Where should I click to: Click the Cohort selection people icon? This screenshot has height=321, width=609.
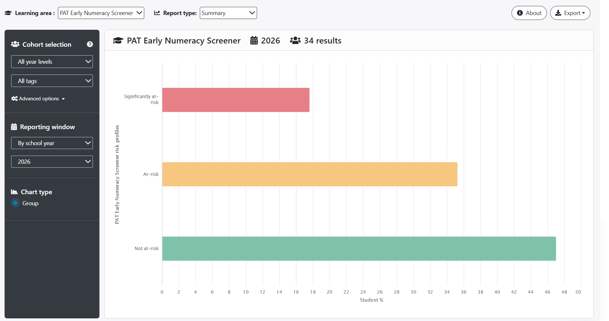pos(15,44)
